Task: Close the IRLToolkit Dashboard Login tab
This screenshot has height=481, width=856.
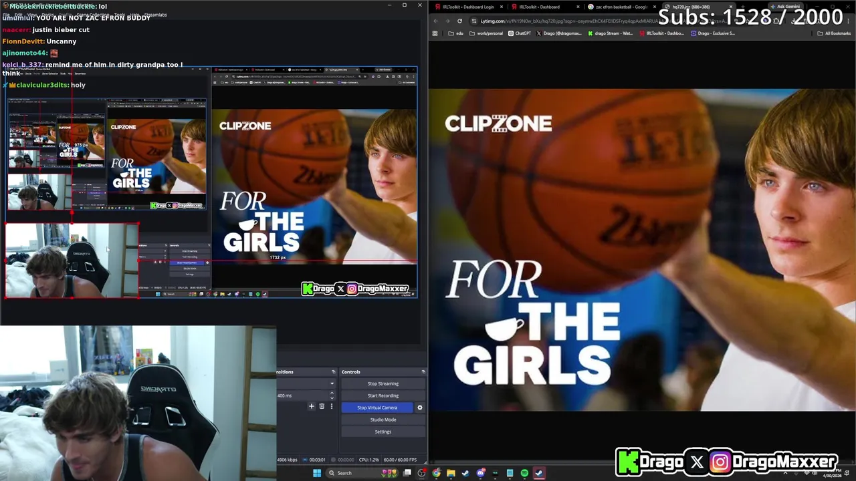Action: coord(501,7)
